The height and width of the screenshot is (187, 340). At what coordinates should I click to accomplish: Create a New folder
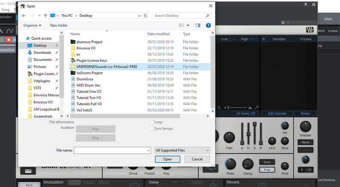[59, 25]
